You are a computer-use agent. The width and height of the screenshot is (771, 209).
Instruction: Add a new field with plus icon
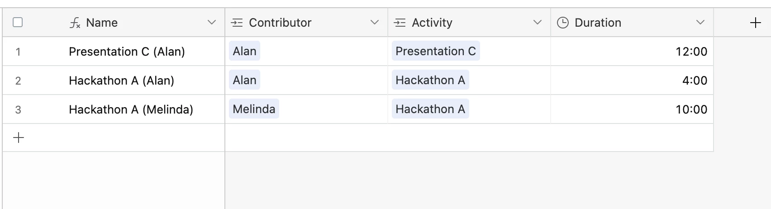tap(755, 23)
